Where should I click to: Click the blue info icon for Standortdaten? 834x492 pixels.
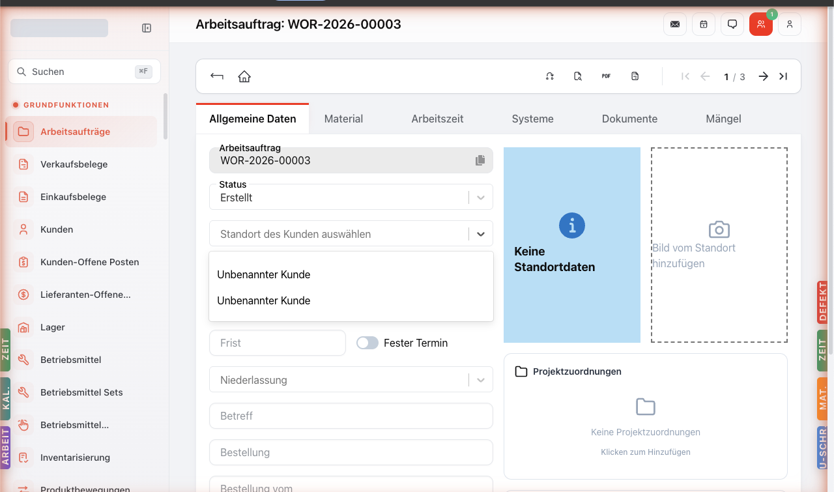pos(572,225)
